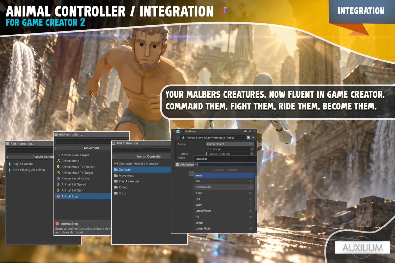This screenshot has width=395, height=263.
Task: Focus the search box in the Movement window
Action: pos(92,141)
